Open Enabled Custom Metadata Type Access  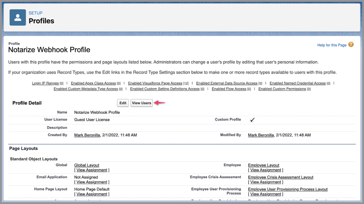click(x=86, y=89)
